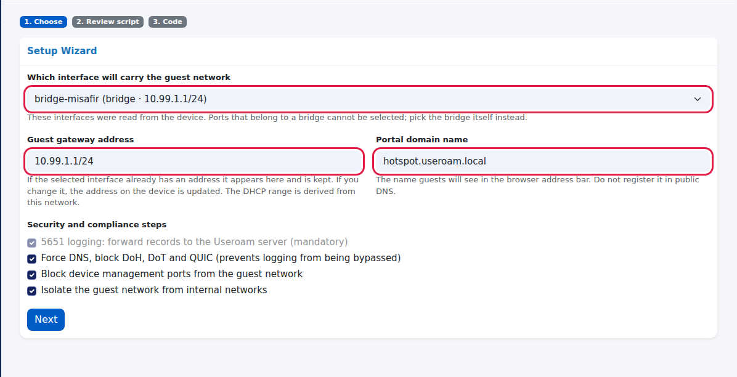
Task: Click the 'Setup Wizard' heading
Action: pyautogui.click(x=62, y=51)
